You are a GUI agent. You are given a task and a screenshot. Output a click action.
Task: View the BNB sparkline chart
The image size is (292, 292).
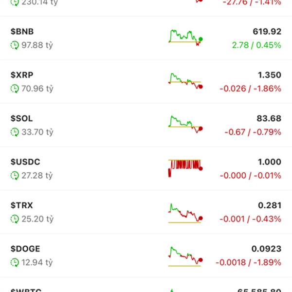(185, 37)
